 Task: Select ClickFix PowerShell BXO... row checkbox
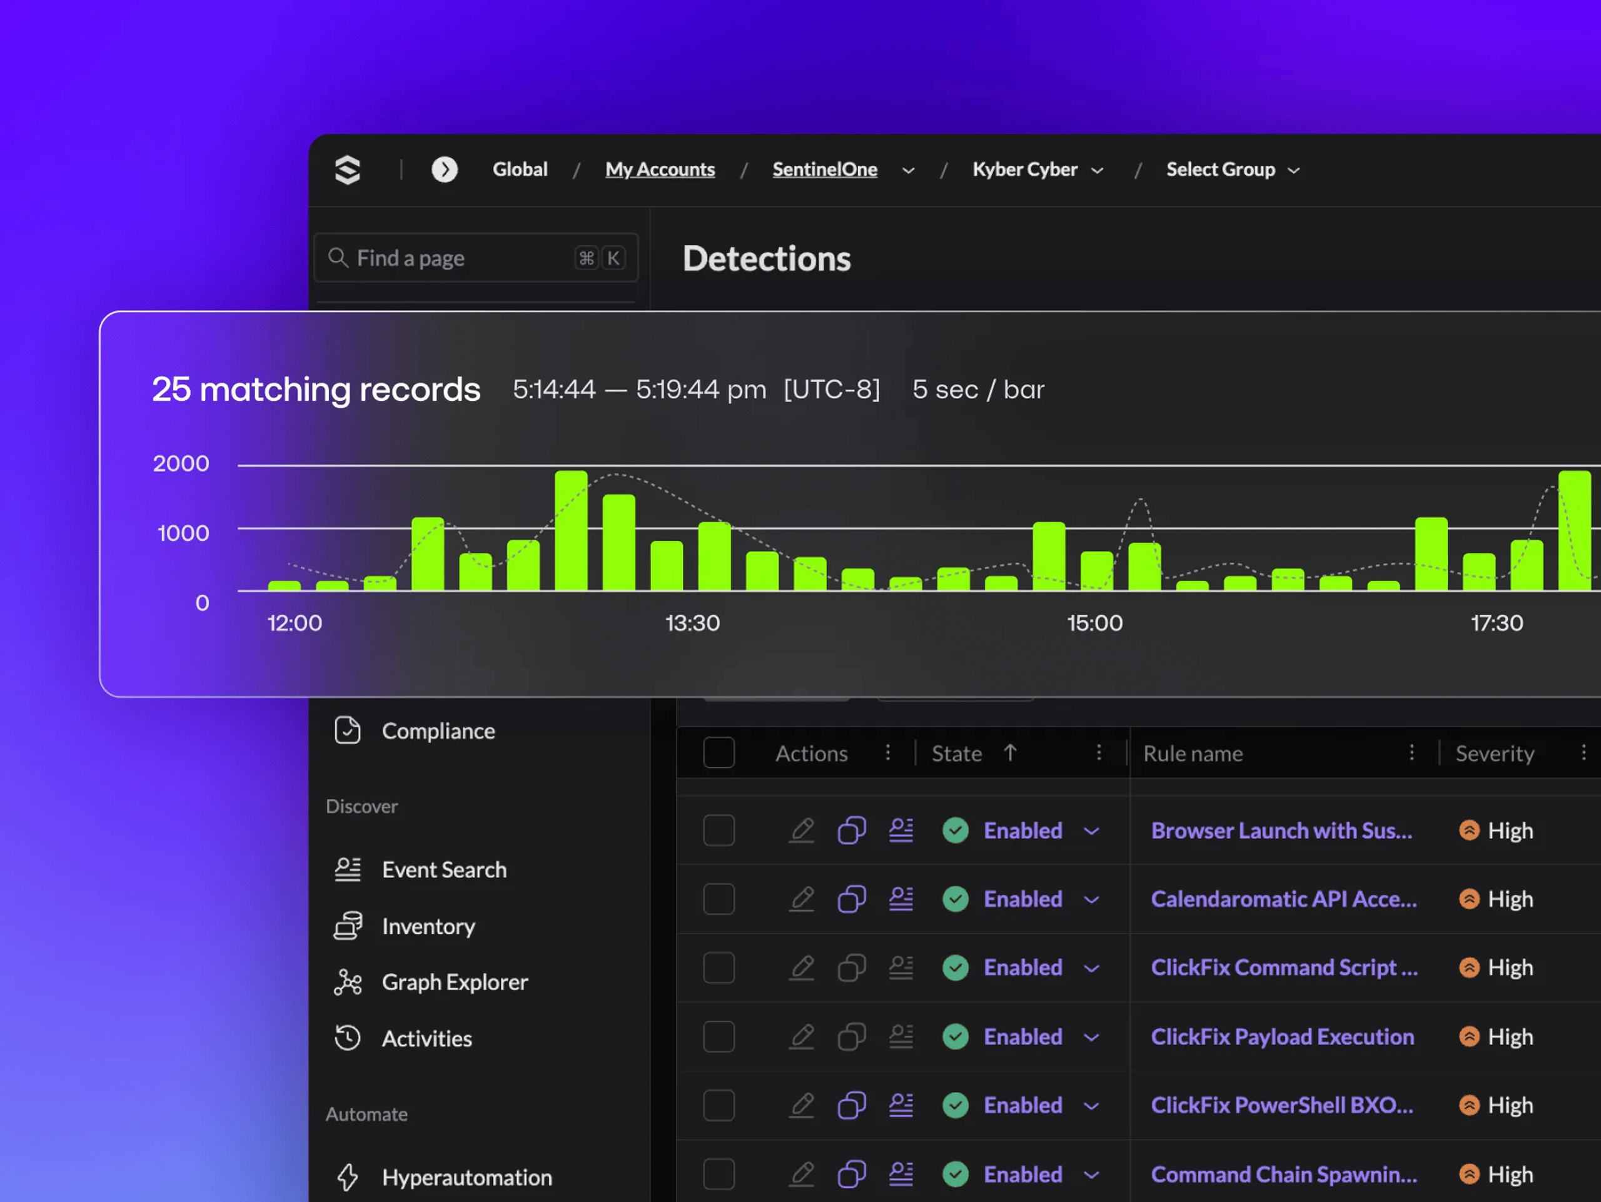pyautogui.click(x=719, y=1105)
